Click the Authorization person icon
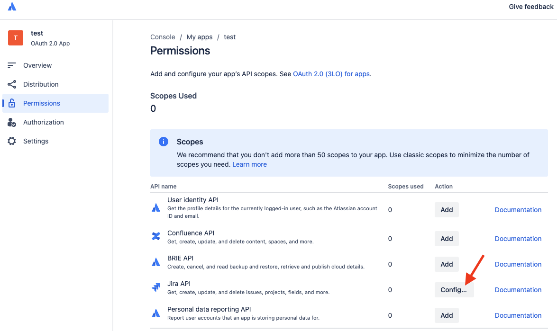557x331 pixels. pyautogui.click(x=12, y=122)
